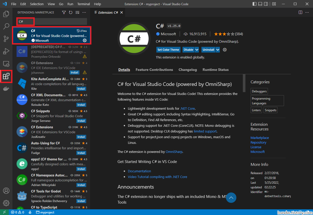Open the Uninstall dropdown arrow
This screenshot has width=313, height=215.
pos(218,50)
